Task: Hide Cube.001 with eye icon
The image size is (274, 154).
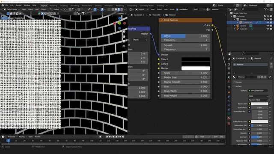Action: point(268,29)
